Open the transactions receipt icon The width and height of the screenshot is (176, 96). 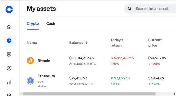9,54
